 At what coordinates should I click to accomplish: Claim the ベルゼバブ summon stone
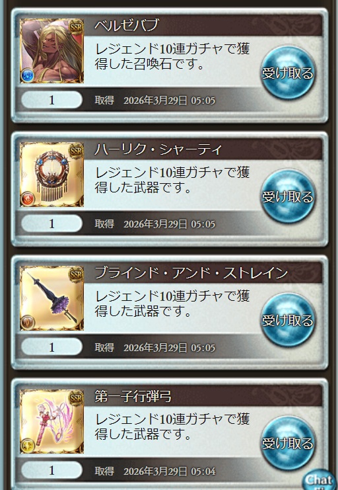(287, 73)
